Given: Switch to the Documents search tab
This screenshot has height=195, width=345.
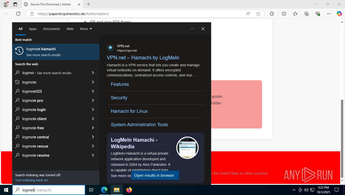Looking at the screenshot, I should click(x=51, y=29).
